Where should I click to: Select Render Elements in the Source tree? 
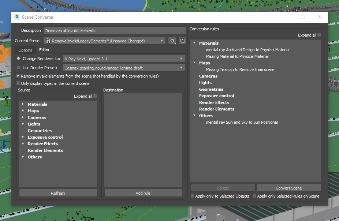pos(45,150)
